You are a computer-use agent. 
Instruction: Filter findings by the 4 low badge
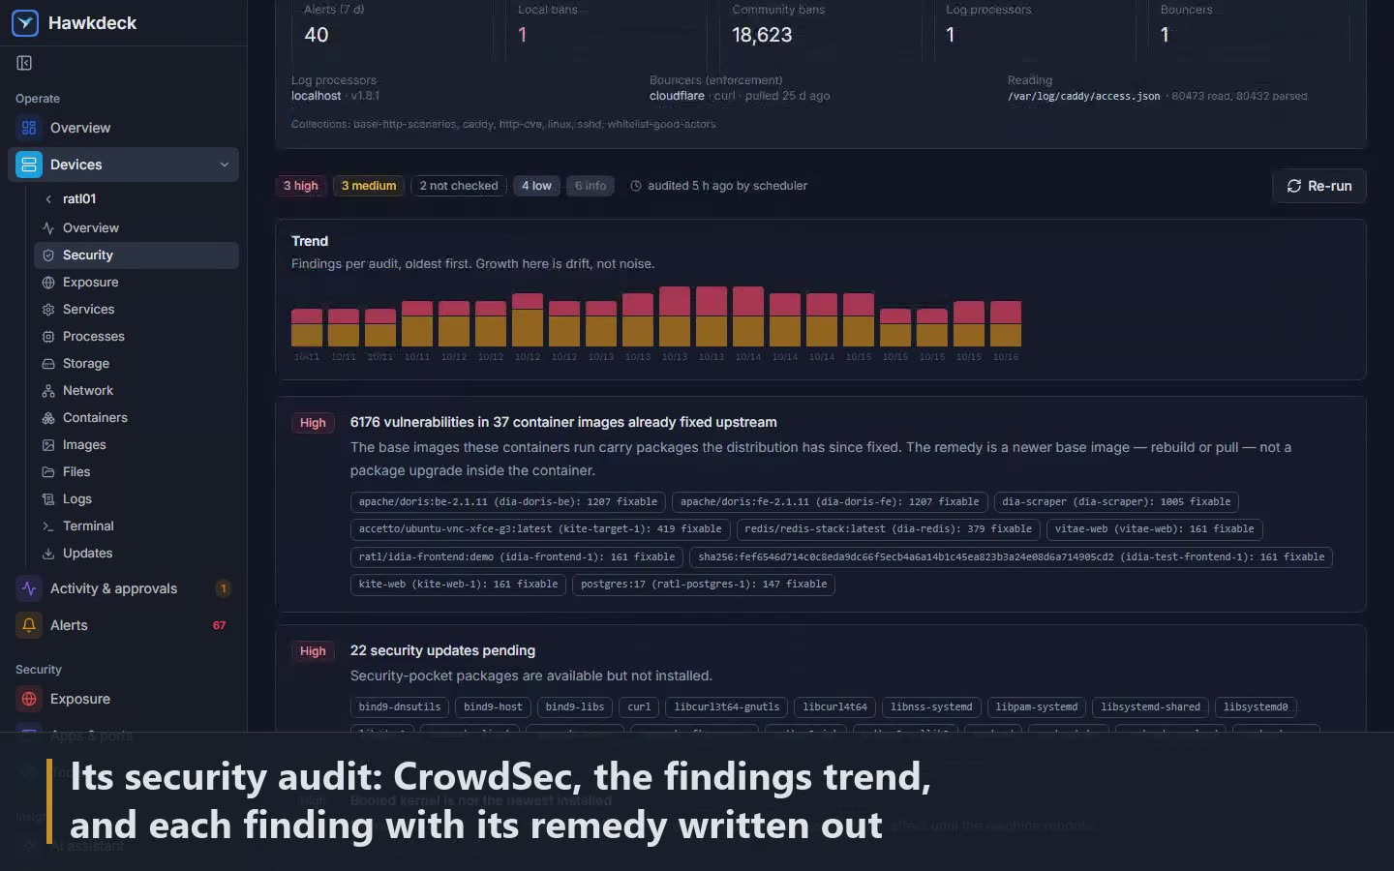click(536, 186)
